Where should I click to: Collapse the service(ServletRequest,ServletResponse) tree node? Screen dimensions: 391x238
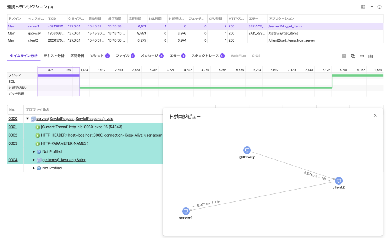[x=27, y=119]
